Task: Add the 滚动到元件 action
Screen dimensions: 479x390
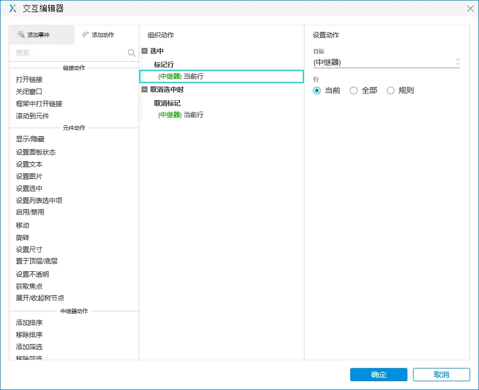Action: coord(32,116)
